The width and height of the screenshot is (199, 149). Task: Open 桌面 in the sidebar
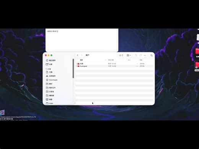(51, 99)
